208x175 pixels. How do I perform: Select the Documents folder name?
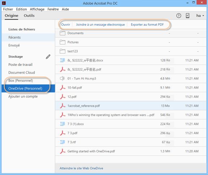click(x=75, y=33)
